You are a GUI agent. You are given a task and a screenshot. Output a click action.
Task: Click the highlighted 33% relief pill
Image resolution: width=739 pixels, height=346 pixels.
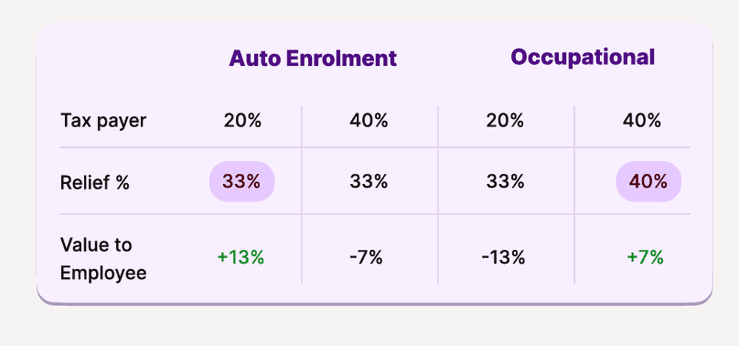pos(242,181)
